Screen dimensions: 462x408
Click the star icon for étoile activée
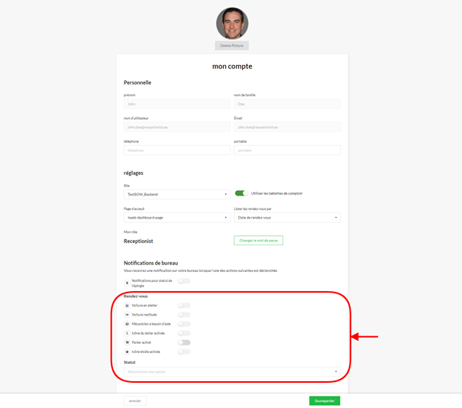pyautogui.click(x=127, y=351)
